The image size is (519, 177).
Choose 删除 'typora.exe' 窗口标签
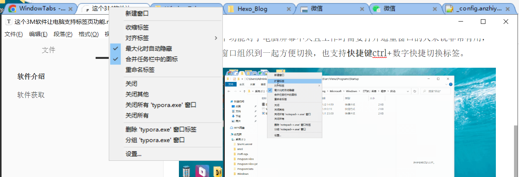tap(166, 129)
